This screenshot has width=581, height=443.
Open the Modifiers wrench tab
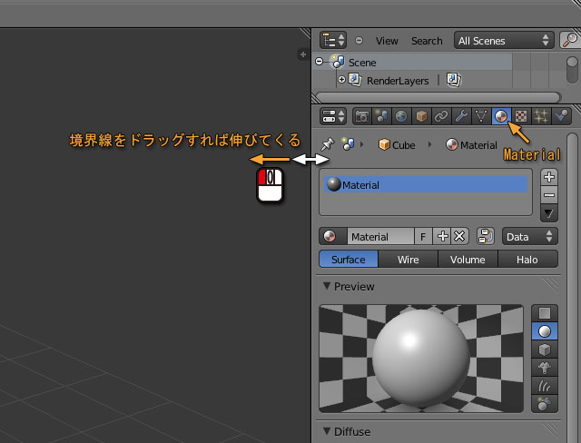[461, 116]
